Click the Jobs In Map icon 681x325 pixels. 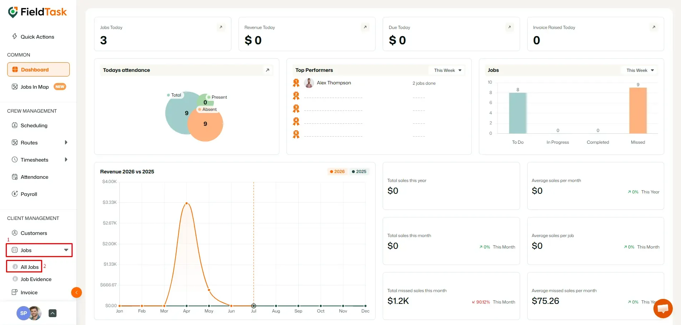pyautogui.click(x=15, y=87)
